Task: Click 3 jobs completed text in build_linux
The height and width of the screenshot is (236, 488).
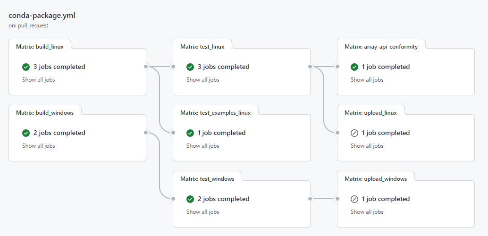Action: click(59, 67)
